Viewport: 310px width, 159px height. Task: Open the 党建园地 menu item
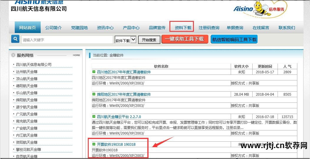pos(79,28)
